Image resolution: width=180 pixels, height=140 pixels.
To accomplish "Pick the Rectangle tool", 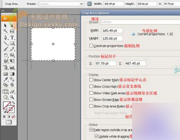I will [x=12, y=43].
